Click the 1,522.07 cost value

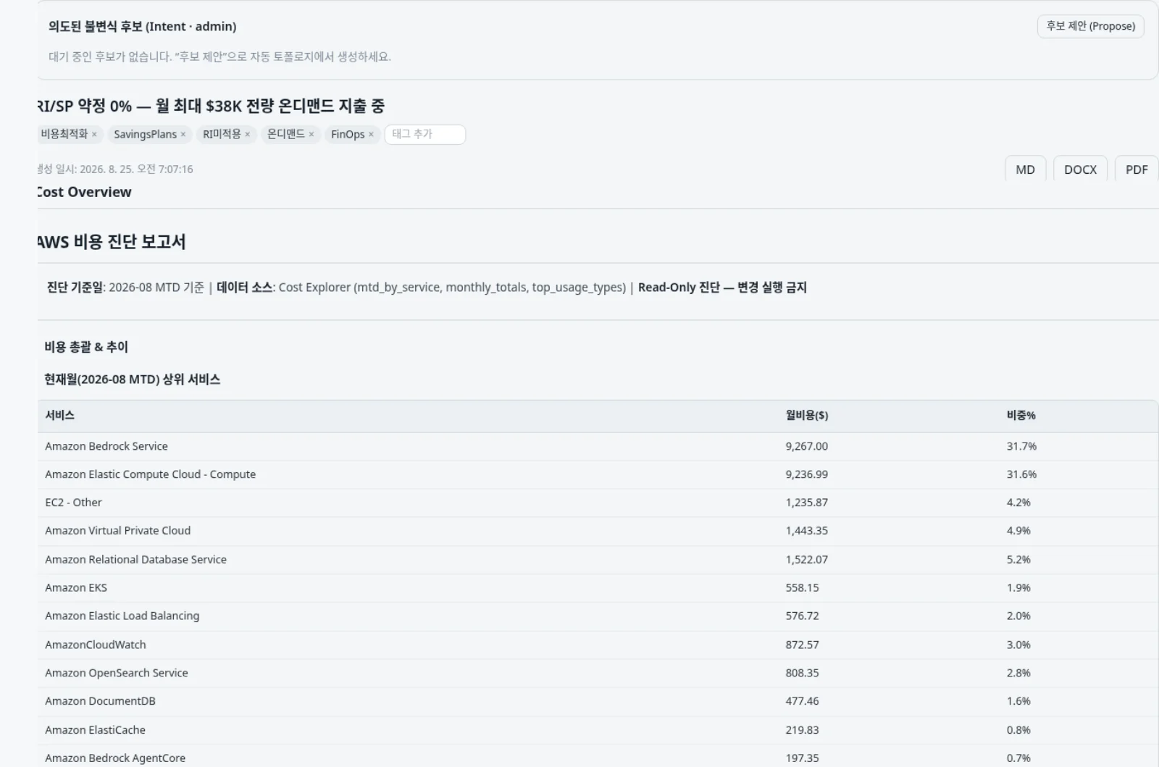(806, 559)
